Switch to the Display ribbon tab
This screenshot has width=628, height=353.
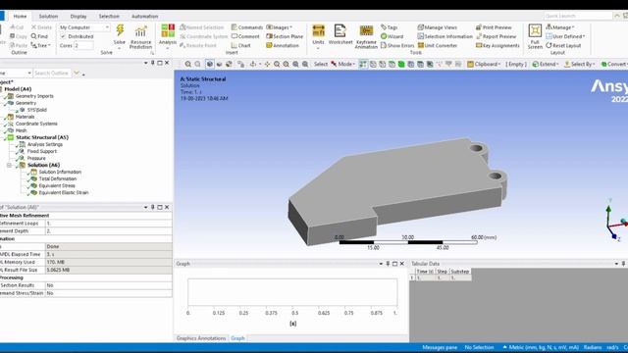click(x=78, y=17)
